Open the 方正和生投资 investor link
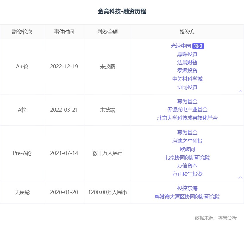Viewport: 244px width, 230px height. (x=187, y=174)
